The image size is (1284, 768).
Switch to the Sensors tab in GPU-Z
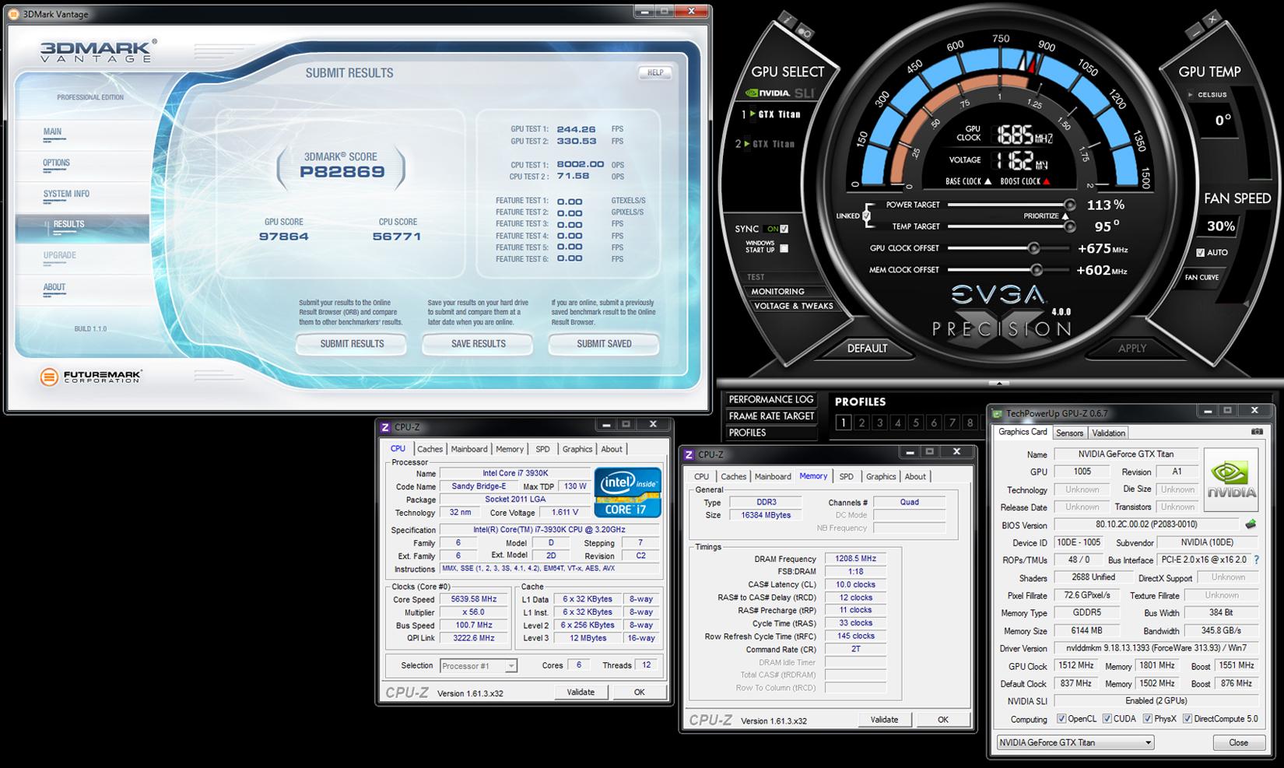1069,433
